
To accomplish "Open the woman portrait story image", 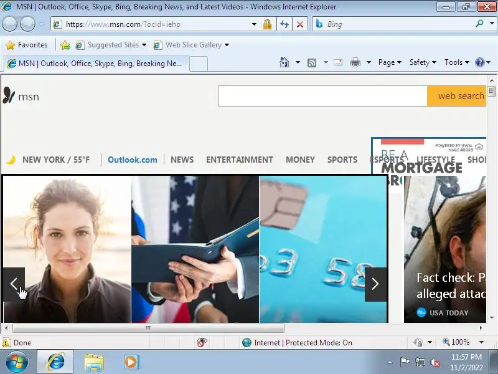I will (67, 249).
